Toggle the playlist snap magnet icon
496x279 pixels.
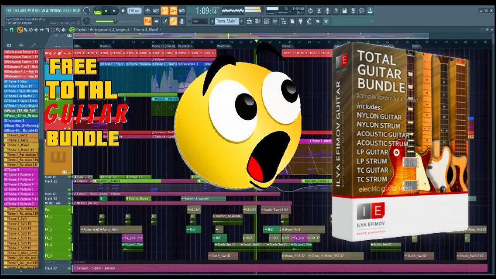point(11,29)
